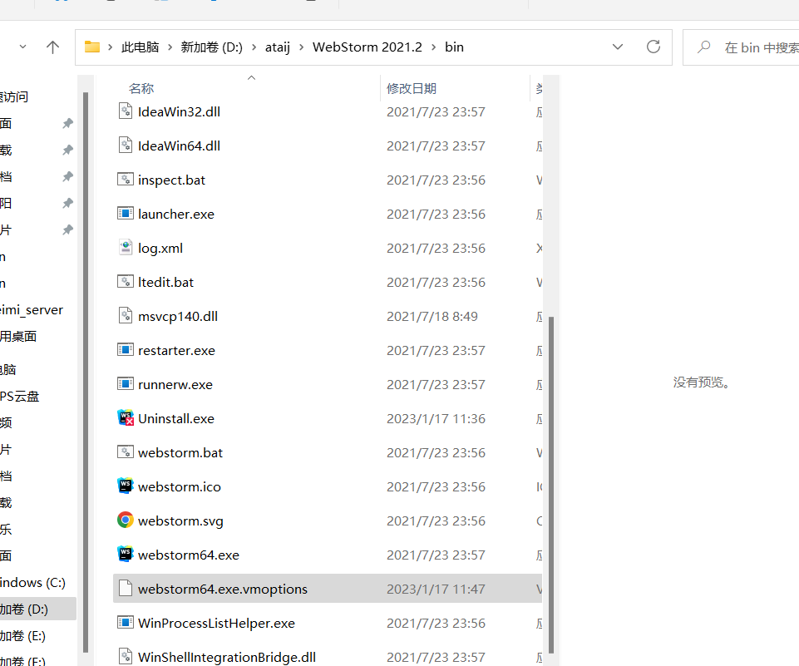799x666 pixels.
Task: Open the recent locations dropdown arrow
Action: [23, 47]
